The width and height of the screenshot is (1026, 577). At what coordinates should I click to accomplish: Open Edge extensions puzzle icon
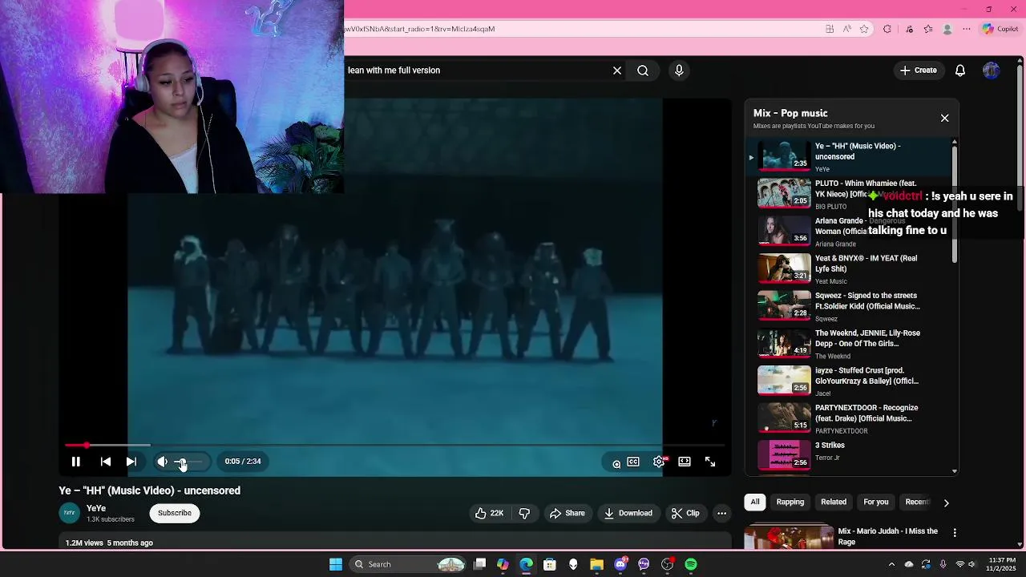(887, 29)
